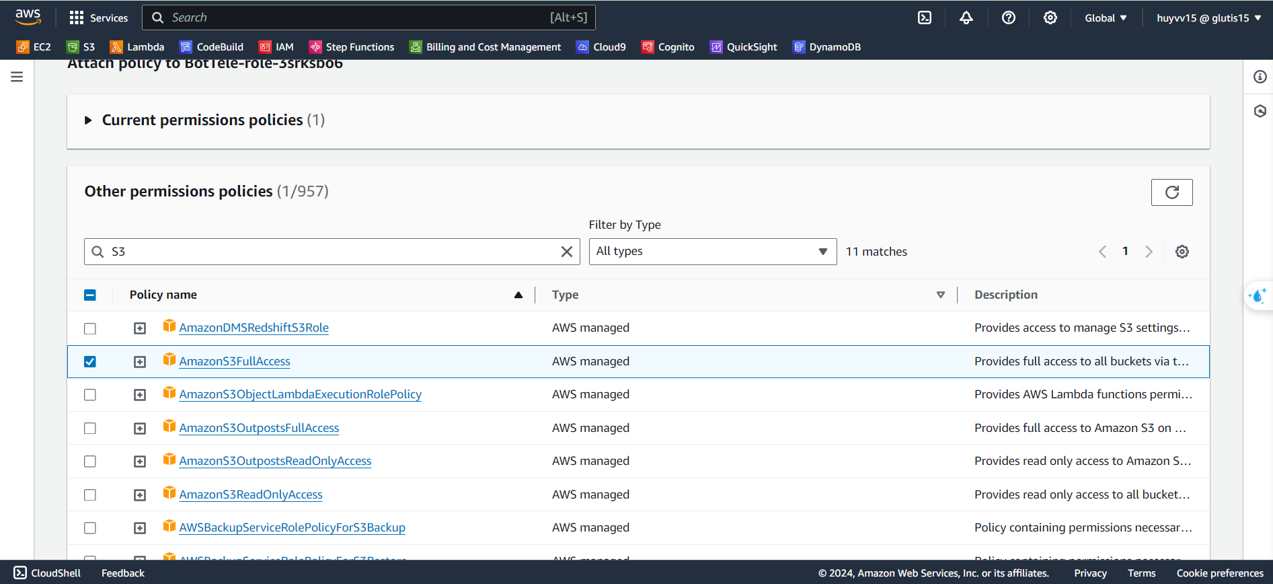
Task: Expand AmazonS3OutpostsFullAccess policy details
Action: click(139, 428)
